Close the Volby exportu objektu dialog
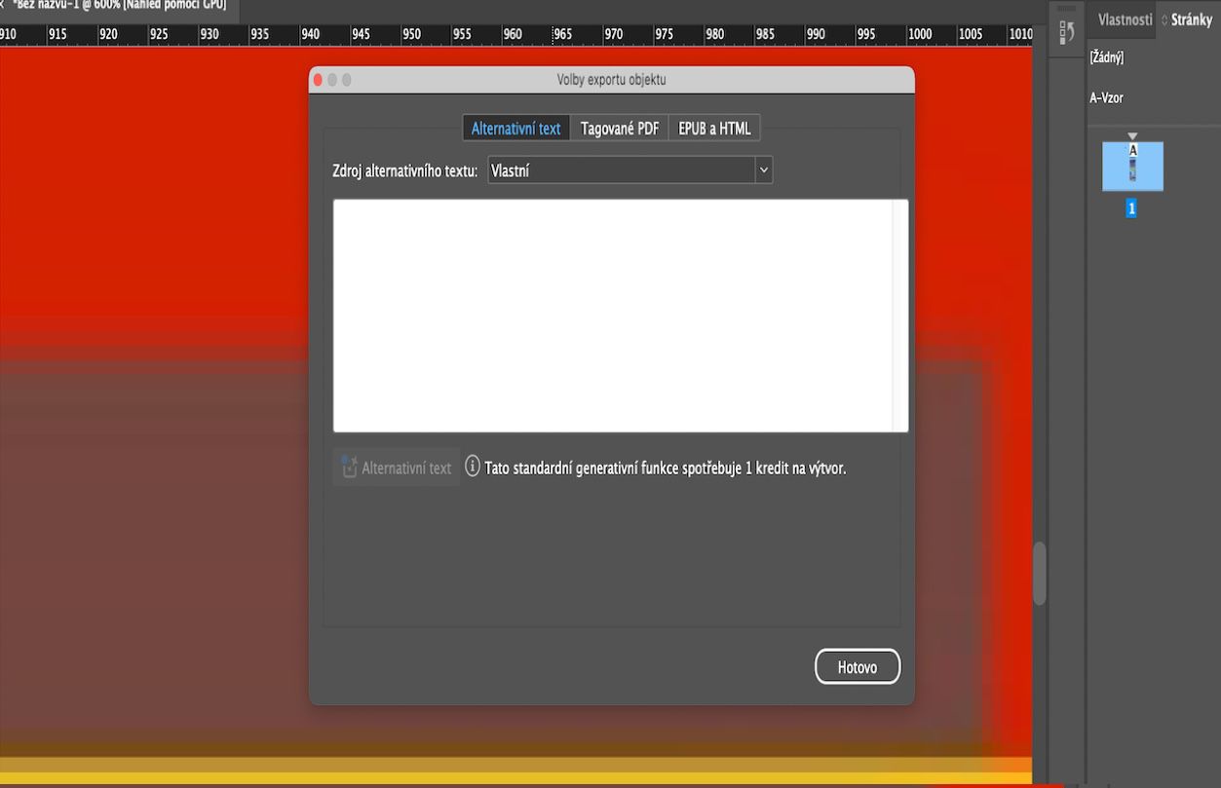1221x788 pixels. (x=318, y=79)
